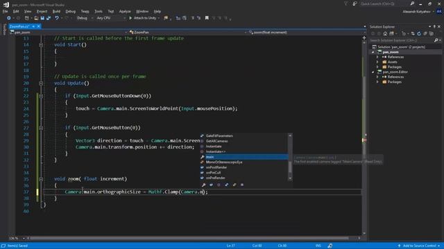Open the vertical Toolbox side tab
Viewport: 444px width, 249px height.
[x=4, y=29]
